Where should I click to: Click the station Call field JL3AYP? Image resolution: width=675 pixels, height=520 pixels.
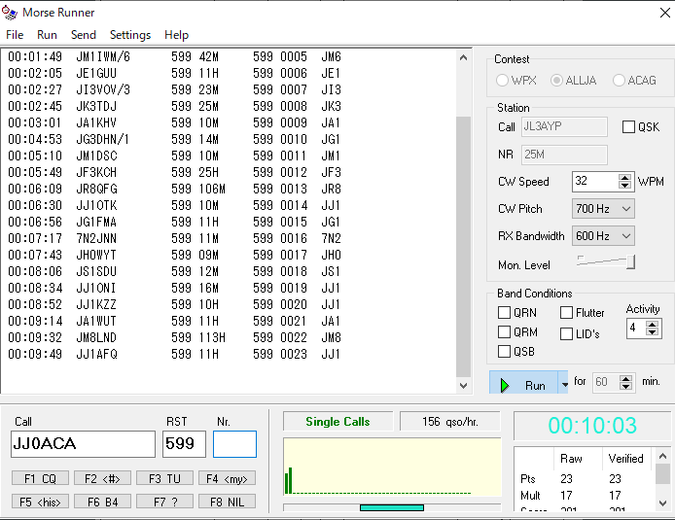[x=564, y=127]
